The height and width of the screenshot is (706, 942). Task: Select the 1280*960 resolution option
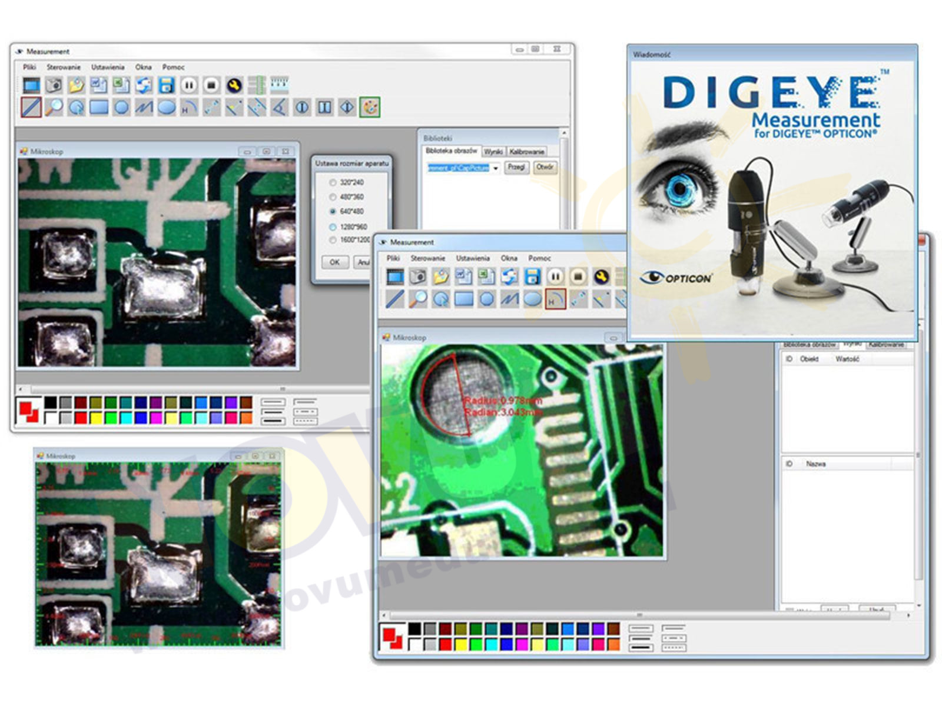coord(348,227)
